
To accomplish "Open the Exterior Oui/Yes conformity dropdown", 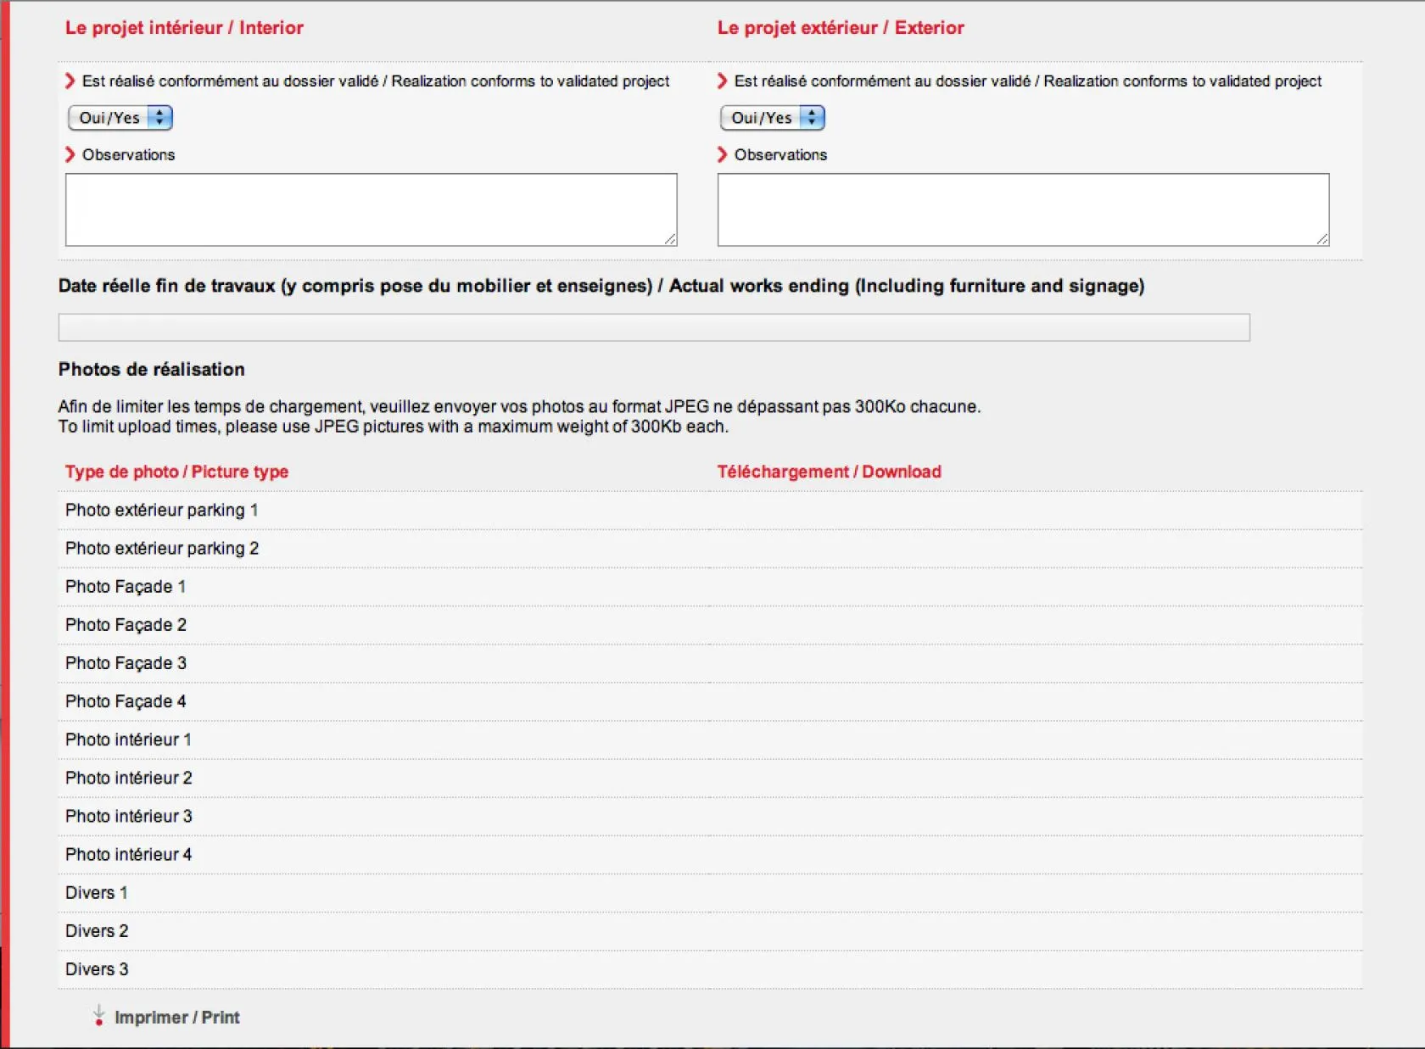I will (x=772, y=118).
